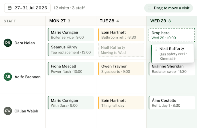Open Eoin Hartnett Tiling all day visit
The width and height of the screenshot is (197, 128).
121,103
